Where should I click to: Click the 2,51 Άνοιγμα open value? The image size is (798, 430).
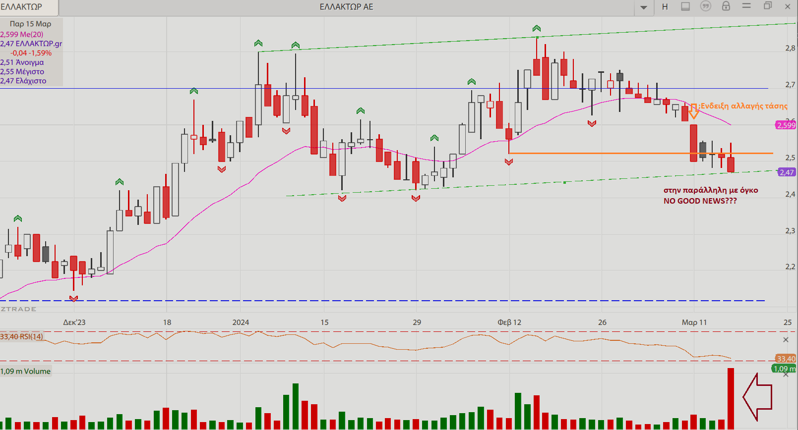tap(22, 62)
